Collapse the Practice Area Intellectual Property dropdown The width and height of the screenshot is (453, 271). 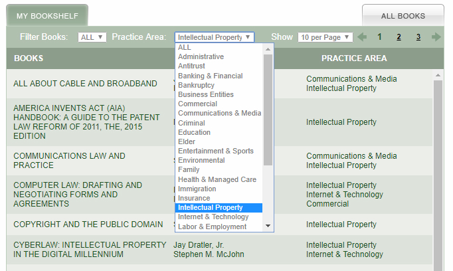tap(215, 37)
